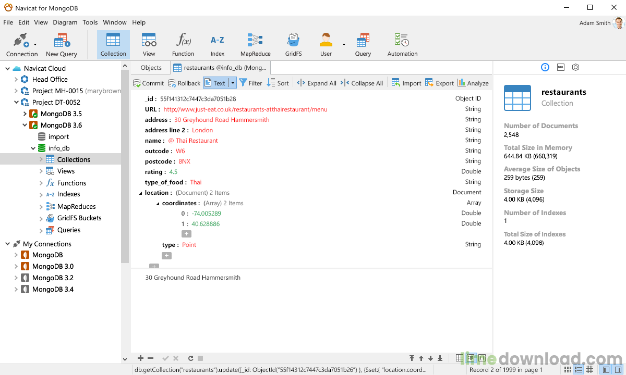Viewport: 626px width, 375px height.
Task: Show the DDL panel icon
Action: [x=561, y=67]
